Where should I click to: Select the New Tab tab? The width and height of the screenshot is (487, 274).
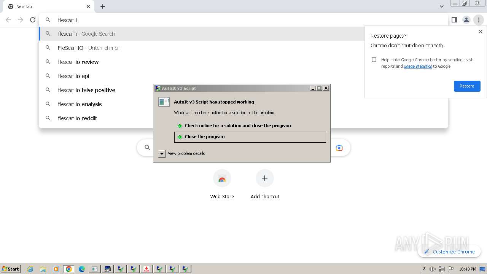point(48,7)
